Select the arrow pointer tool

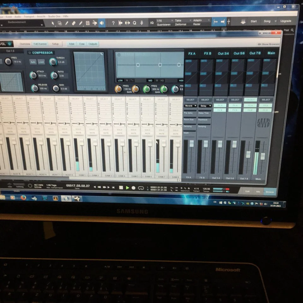53,23
